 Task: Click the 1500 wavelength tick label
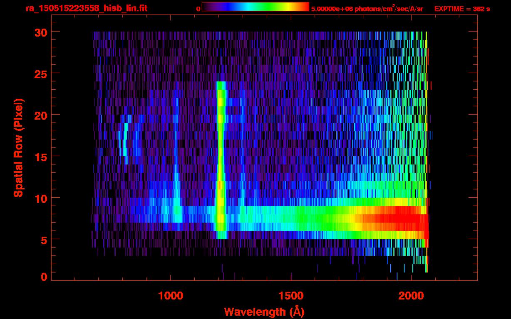291,295
